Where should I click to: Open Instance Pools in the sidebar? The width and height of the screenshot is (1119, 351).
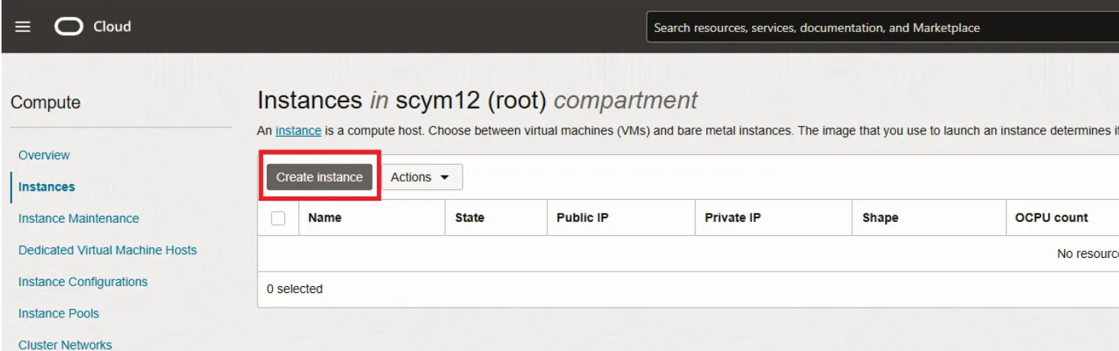(59, 314)
